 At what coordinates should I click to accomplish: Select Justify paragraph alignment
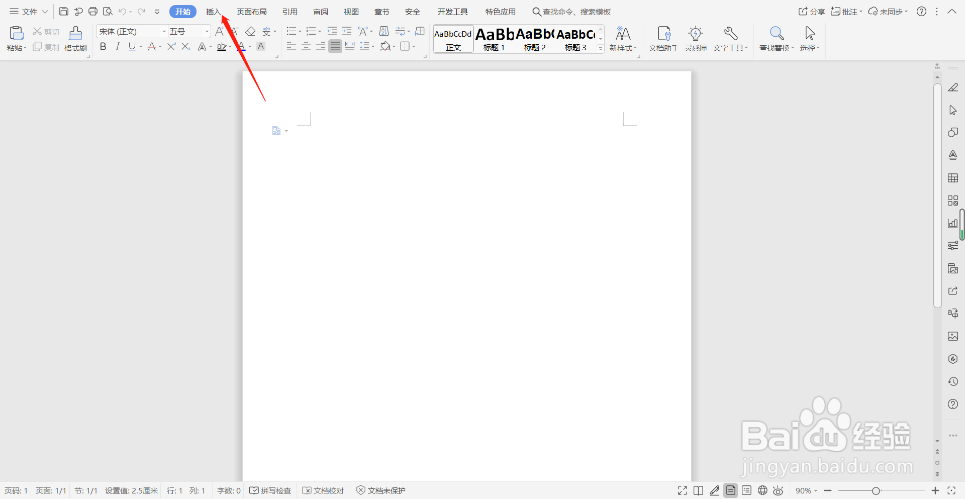[x=335, y=47]
